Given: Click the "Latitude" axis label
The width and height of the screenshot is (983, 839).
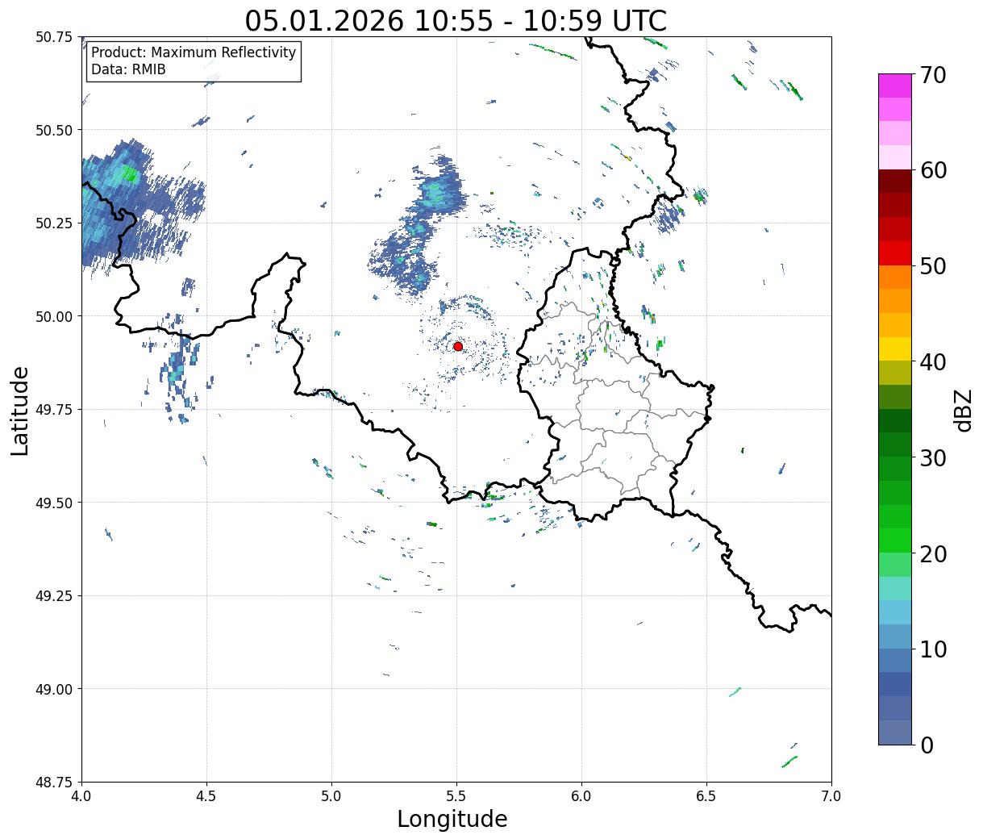Looking at the screenshot, I should (x=20, y=411).
